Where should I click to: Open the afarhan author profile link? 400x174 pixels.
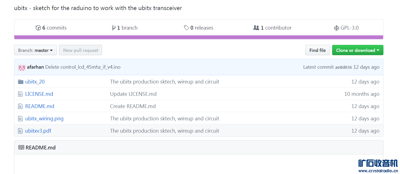(x=35, y=67)
